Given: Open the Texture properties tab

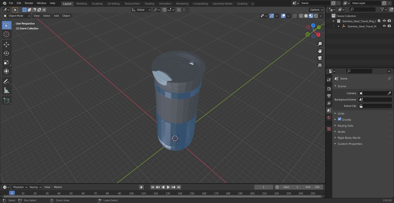Looking at the screenshot, I should point(329,129).
